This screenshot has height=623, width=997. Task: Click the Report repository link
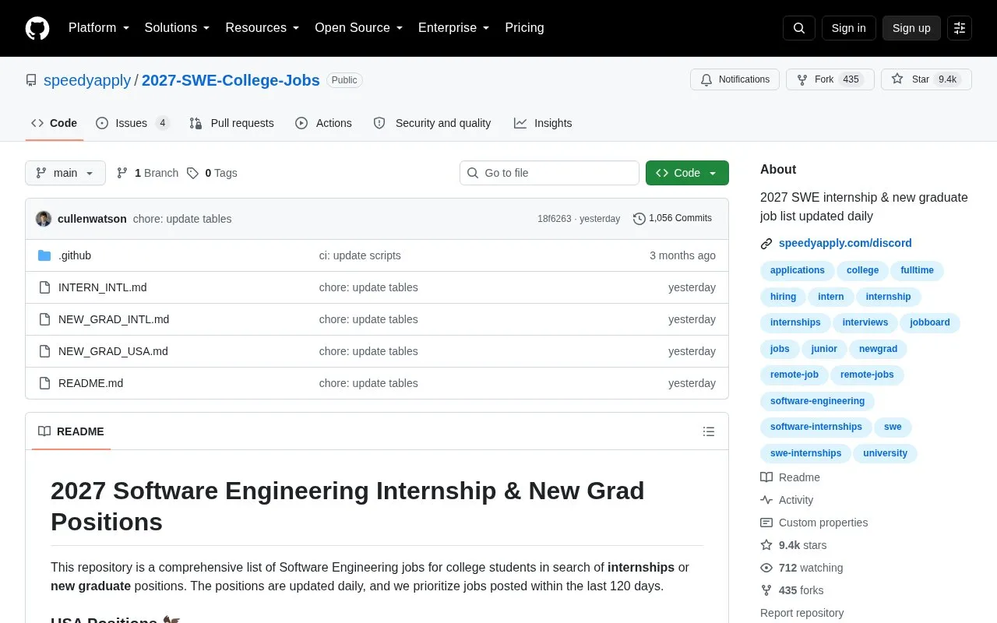pyautogui.click(x=801, y=613)
